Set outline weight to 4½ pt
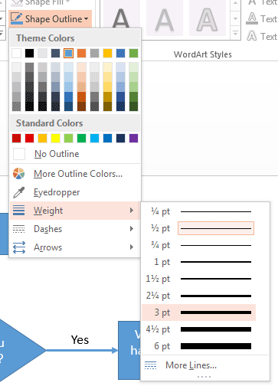This screenshot has width=278, height=386. tap(199, 329)
